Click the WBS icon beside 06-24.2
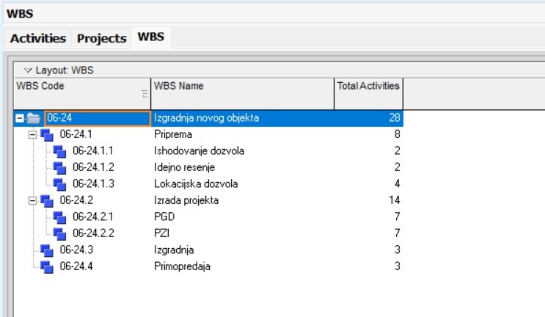The width and height of the screenshot is (545, 317). pos(47,200)
